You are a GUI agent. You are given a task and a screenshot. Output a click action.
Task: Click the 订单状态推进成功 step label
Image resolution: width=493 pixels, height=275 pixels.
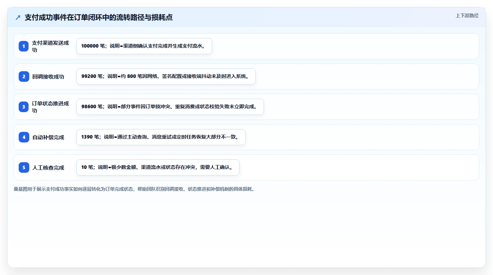[50, 107]
